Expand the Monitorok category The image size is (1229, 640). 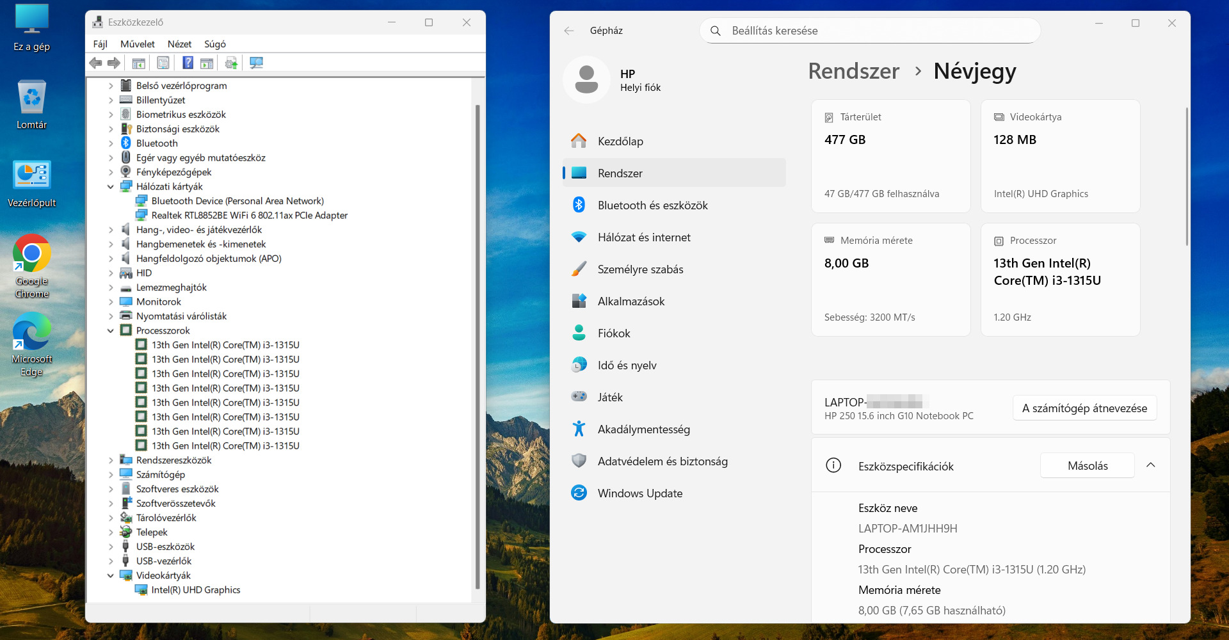click(111, 301)
